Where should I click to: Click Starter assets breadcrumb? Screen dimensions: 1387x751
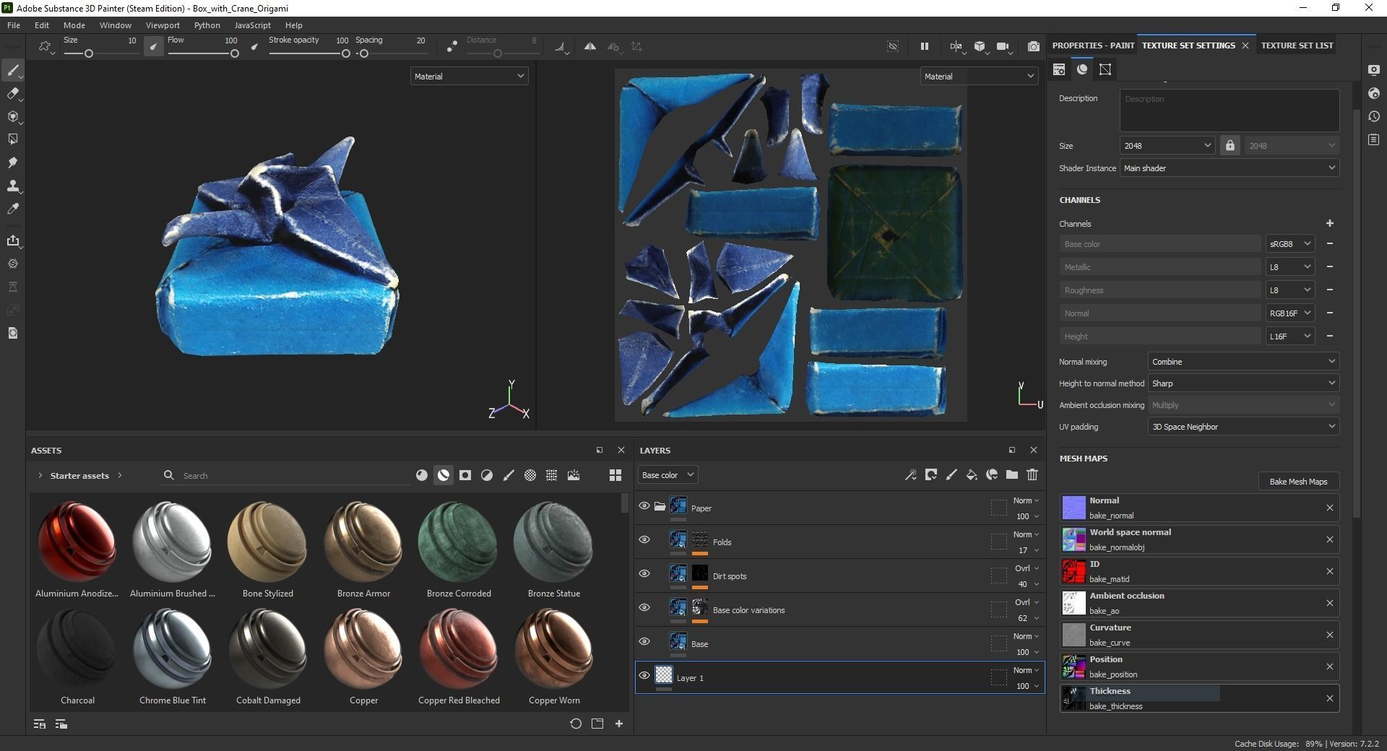tap(79, 475)
